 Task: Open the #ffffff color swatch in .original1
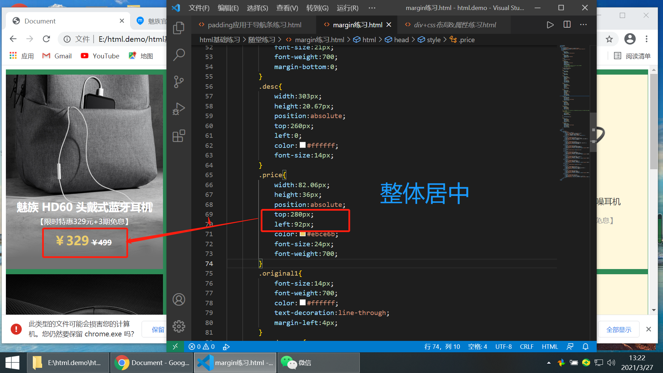pyautogui.click(x=302, y=303)
